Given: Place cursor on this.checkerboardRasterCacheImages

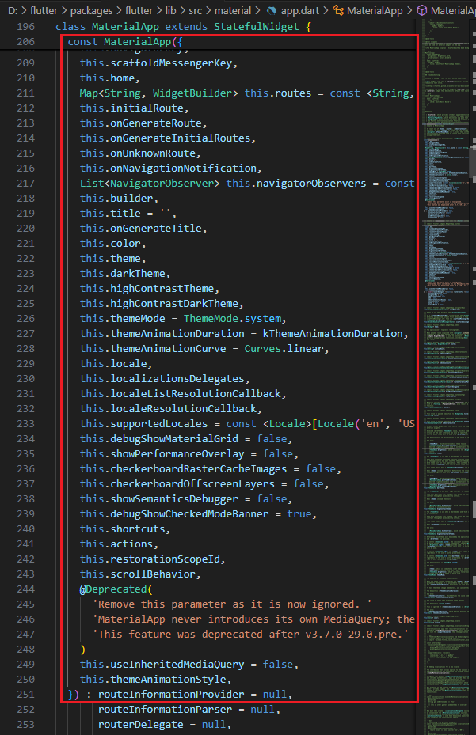Looking at the screenshot, I should (x=183, y=468).
